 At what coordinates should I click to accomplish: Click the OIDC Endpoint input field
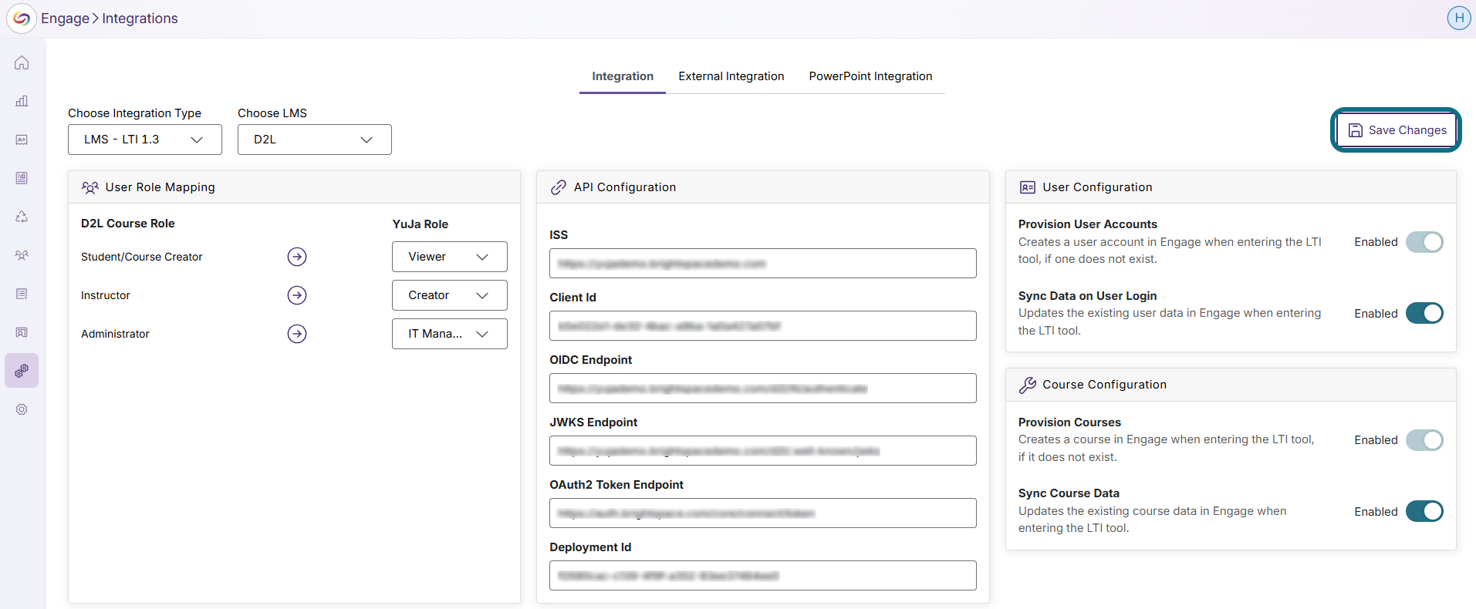[x=763, y=389]
